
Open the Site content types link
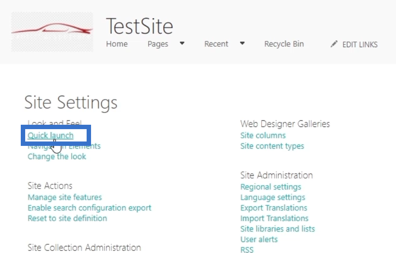272,146
